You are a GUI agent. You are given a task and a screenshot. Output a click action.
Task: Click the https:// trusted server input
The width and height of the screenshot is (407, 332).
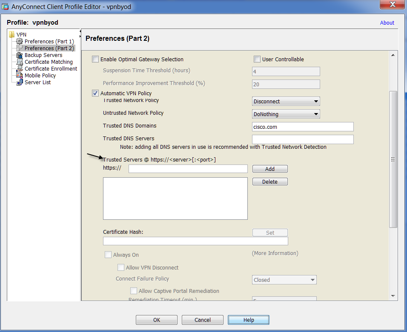click(x=188, y=169)
